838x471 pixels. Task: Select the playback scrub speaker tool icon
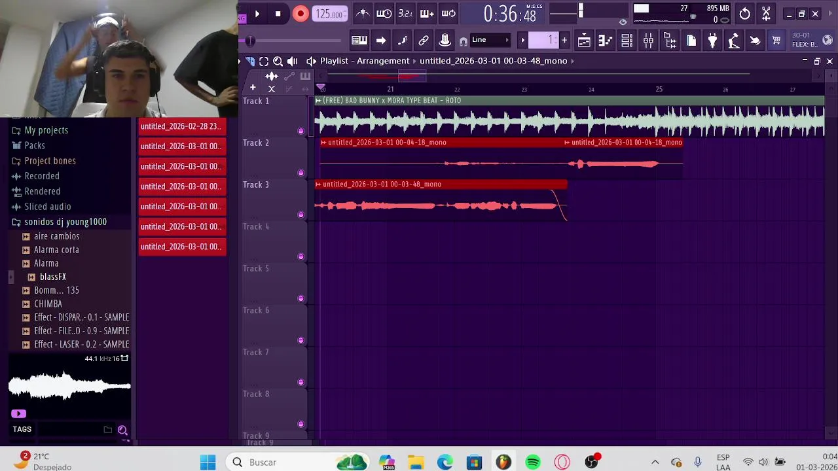pyautogui.click(x=292, y=61)
